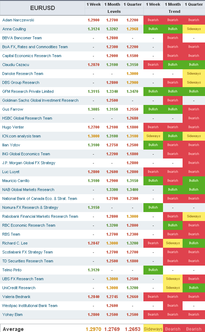Open BoA FX, Rates and Commodities Team
This screenshot has width=205, height=332.
(35, 47)
